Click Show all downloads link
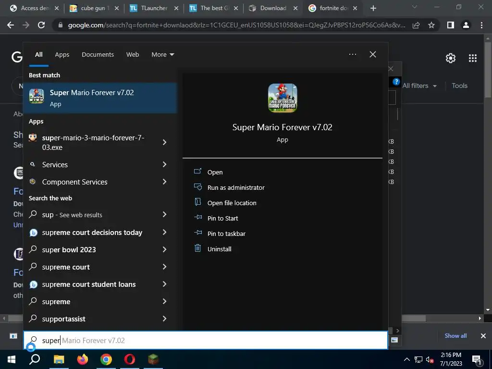The height and width of the screenshot is (369, 492). pyautogui.click(x=455, y=336)
